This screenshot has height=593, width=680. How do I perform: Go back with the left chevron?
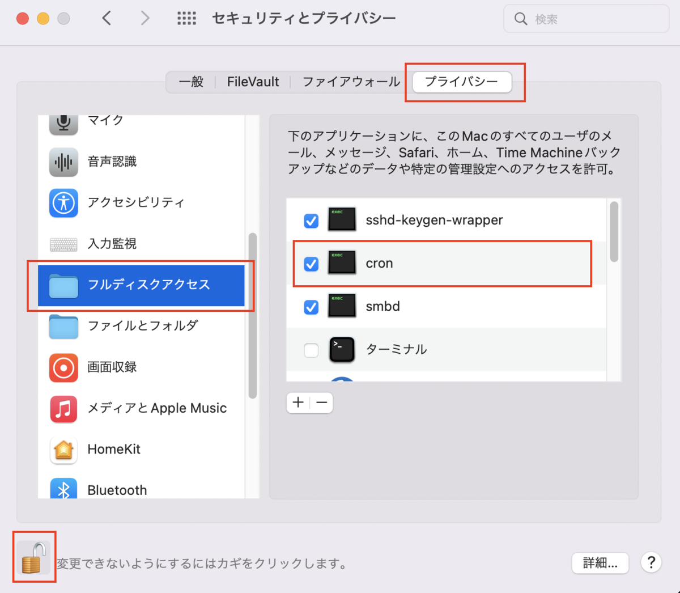[x=107, y=18]
